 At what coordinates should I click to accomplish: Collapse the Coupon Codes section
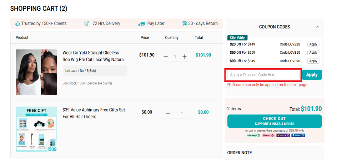317,27
